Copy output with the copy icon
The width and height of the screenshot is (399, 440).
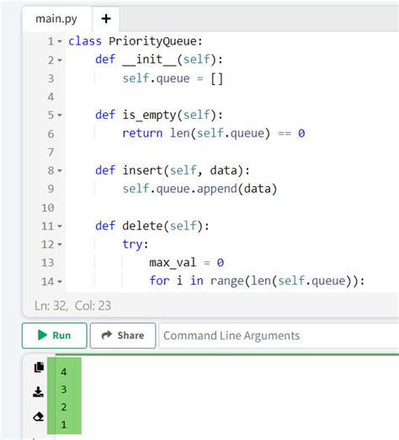(x=39, y=367)
